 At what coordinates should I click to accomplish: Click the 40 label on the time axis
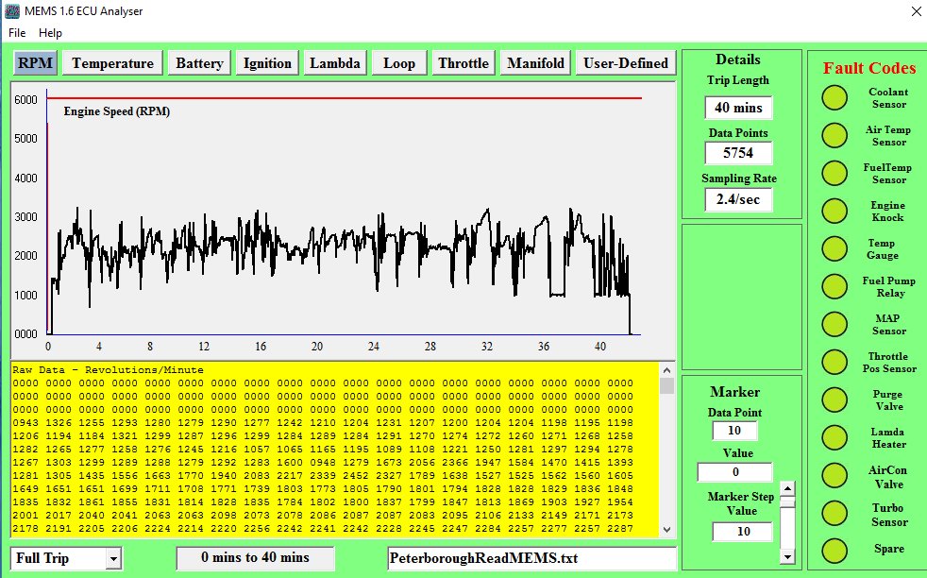pyautogui.click(x=600, y=347)
